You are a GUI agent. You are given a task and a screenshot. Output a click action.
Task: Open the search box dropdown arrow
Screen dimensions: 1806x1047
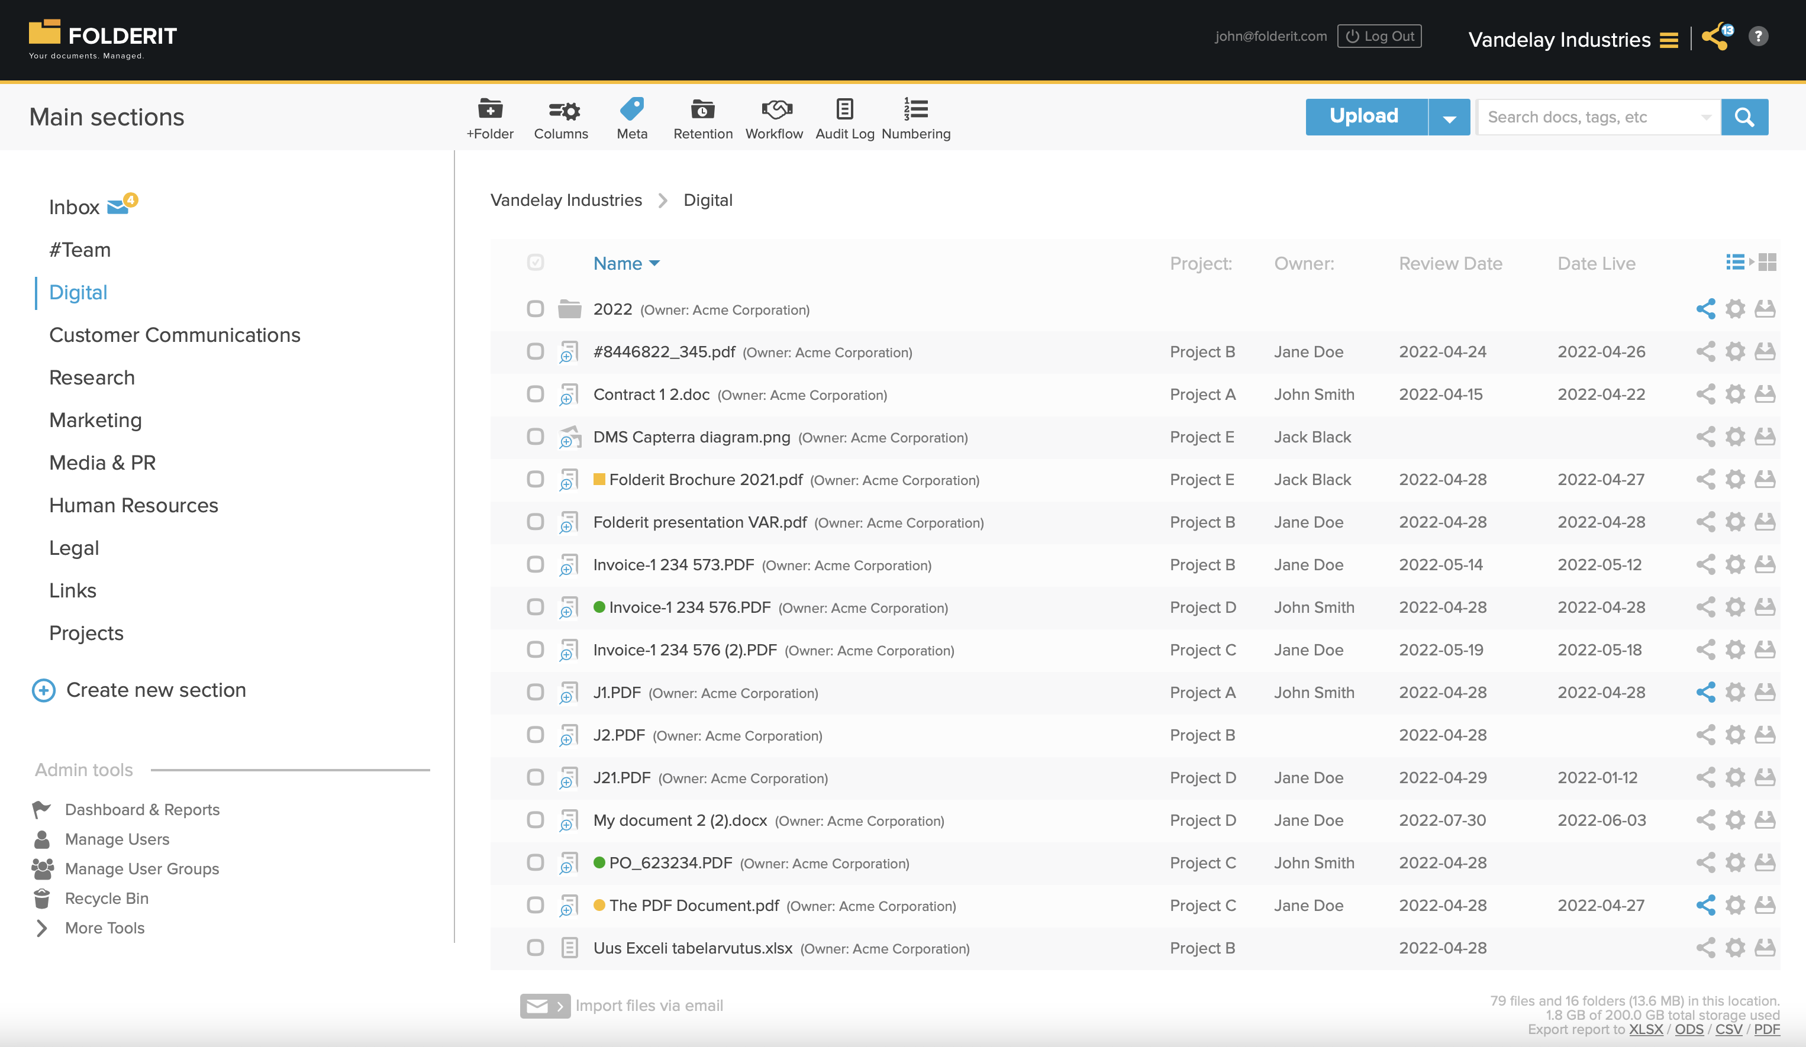(x=1705, y=117)
